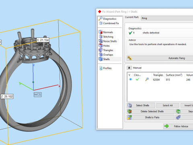The width and height of the screenshot is (193, 145).
Task: Open the Normals fix page
Action: point(106,32)
